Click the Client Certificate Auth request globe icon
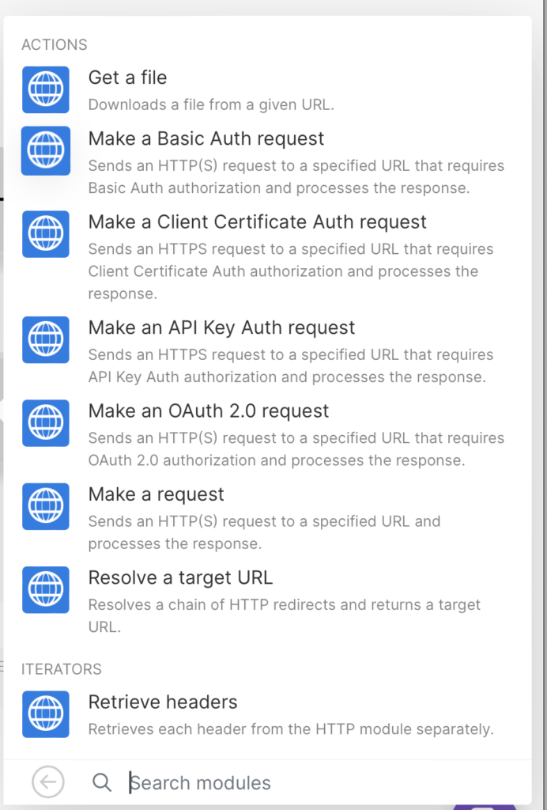 [46, 234]
